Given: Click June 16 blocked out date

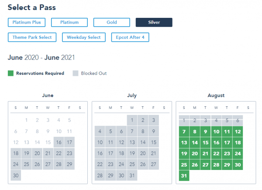Looking at the screenshot, I should pos(59,142).
